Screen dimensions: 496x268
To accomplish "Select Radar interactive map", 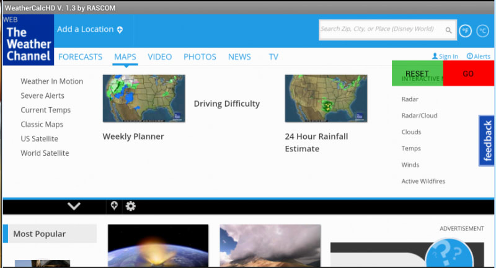I will click(x=410, y=99).
